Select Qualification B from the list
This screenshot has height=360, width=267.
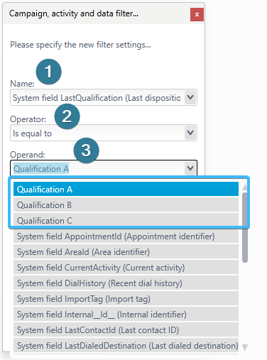point(126,204)
